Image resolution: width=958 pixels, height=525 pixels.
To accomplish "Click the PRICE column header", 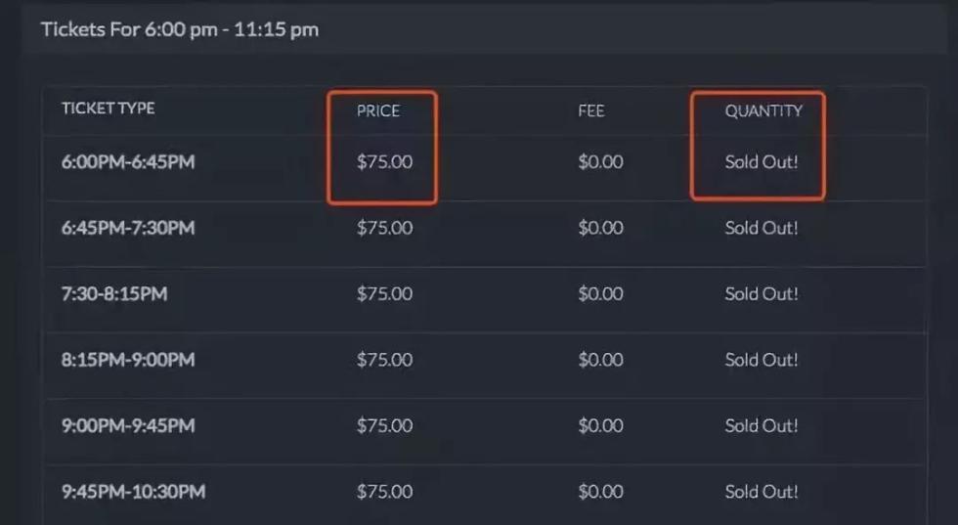I will click(x=378, y=110).
